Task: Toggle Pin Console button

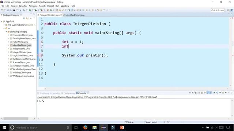Action: click(215, 93)
